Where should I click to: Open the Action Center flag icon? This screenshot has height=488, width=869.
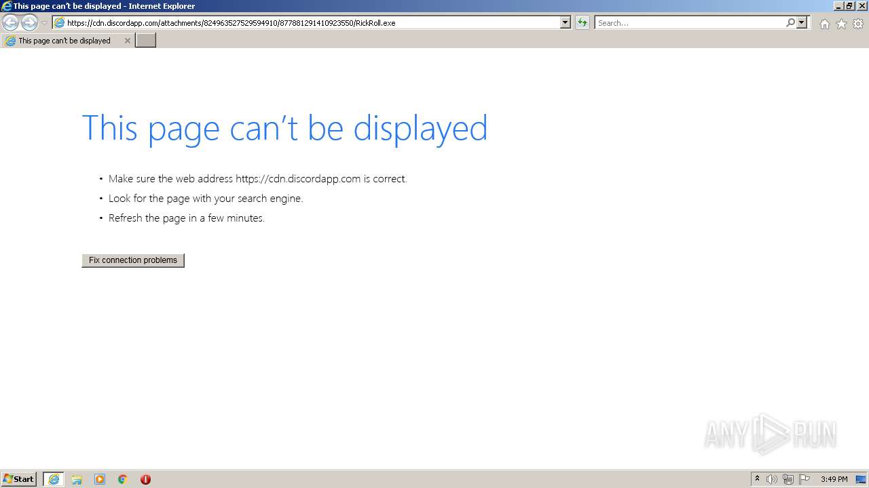(805, 479)
